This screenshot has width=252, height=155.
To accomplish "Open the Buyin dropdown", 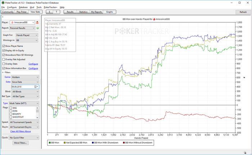I will click(x=24, y=127).
